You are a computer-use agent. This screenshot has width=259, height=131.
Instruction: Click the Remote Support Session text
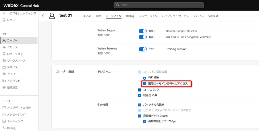(181, 31)
